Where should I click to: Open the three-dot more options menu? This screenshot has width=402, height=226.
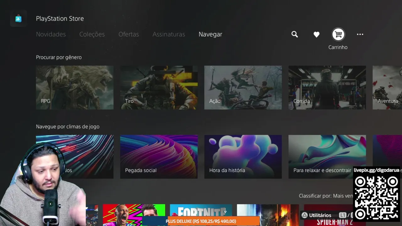[360, 34]
